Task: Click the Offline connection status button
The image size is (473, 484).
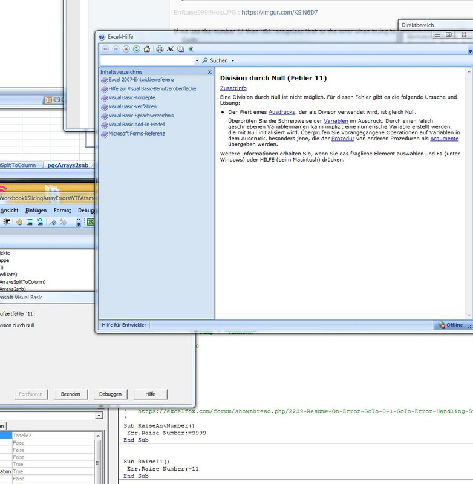Action: 451,325
